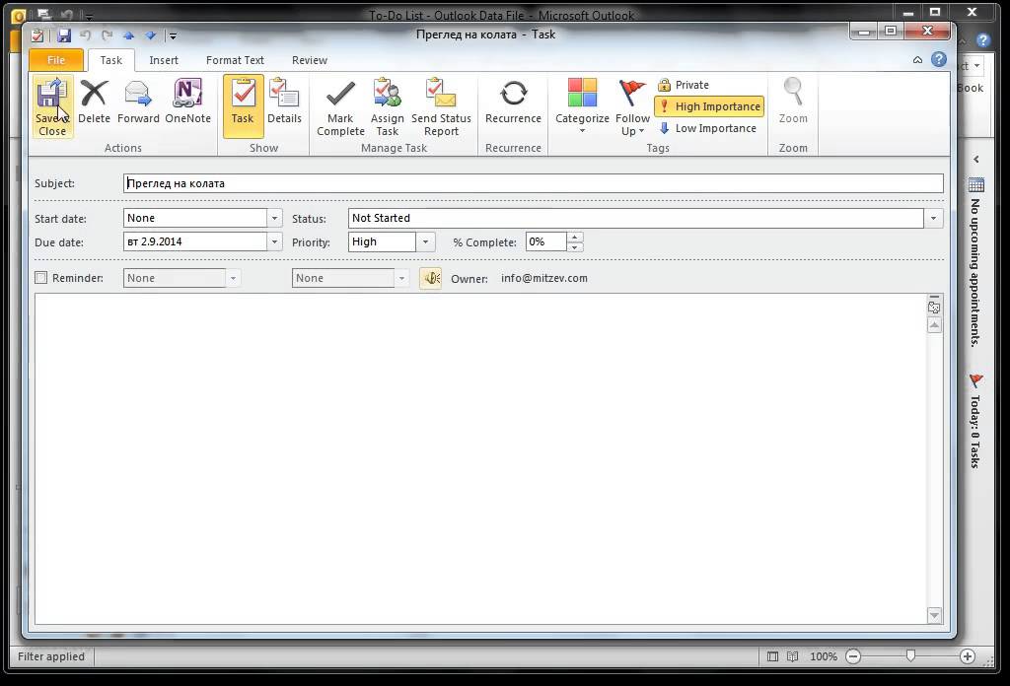
Task: Open Outlook main window Help icon
Action: (x=983, y=40)
